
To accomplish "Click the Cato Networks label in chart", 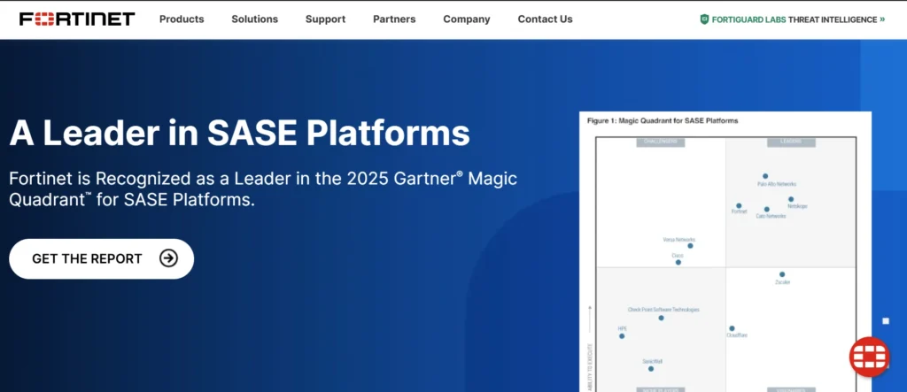I will pos(771,216).
